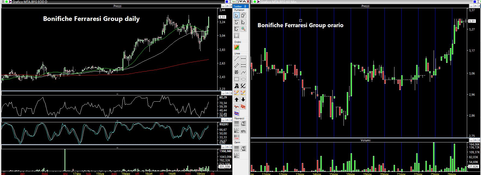Insert a down arrow marker
Screen dimensions: 481x175
coord(243,99)
